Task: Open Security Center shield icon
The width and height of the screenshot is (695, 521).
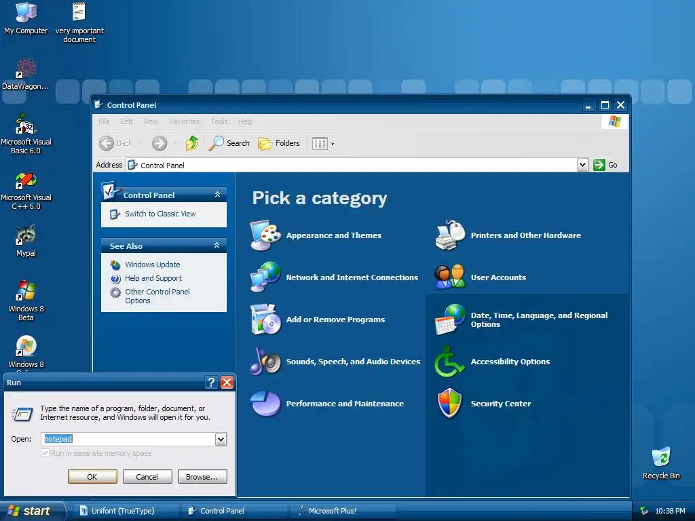Action: pos(449,403)
